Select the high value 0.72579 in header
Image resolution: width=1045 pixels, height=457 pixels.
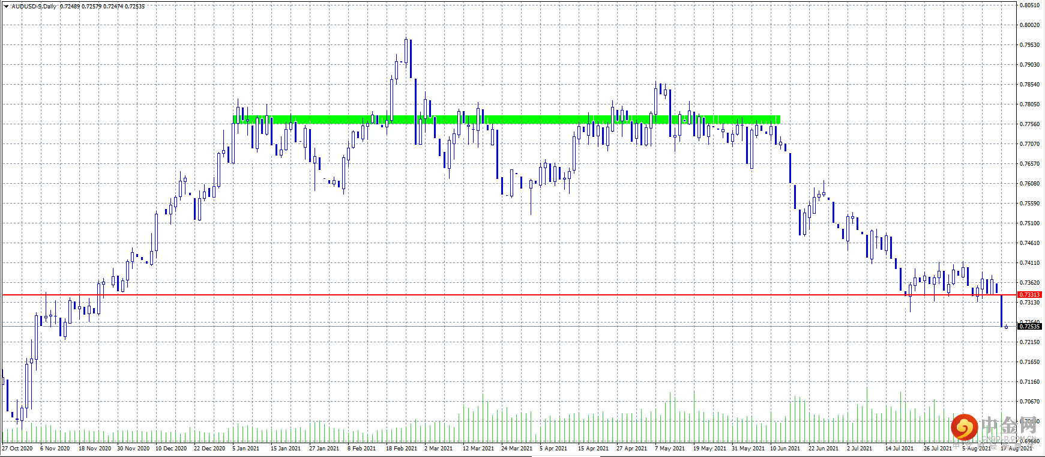(x=91, y=6)
